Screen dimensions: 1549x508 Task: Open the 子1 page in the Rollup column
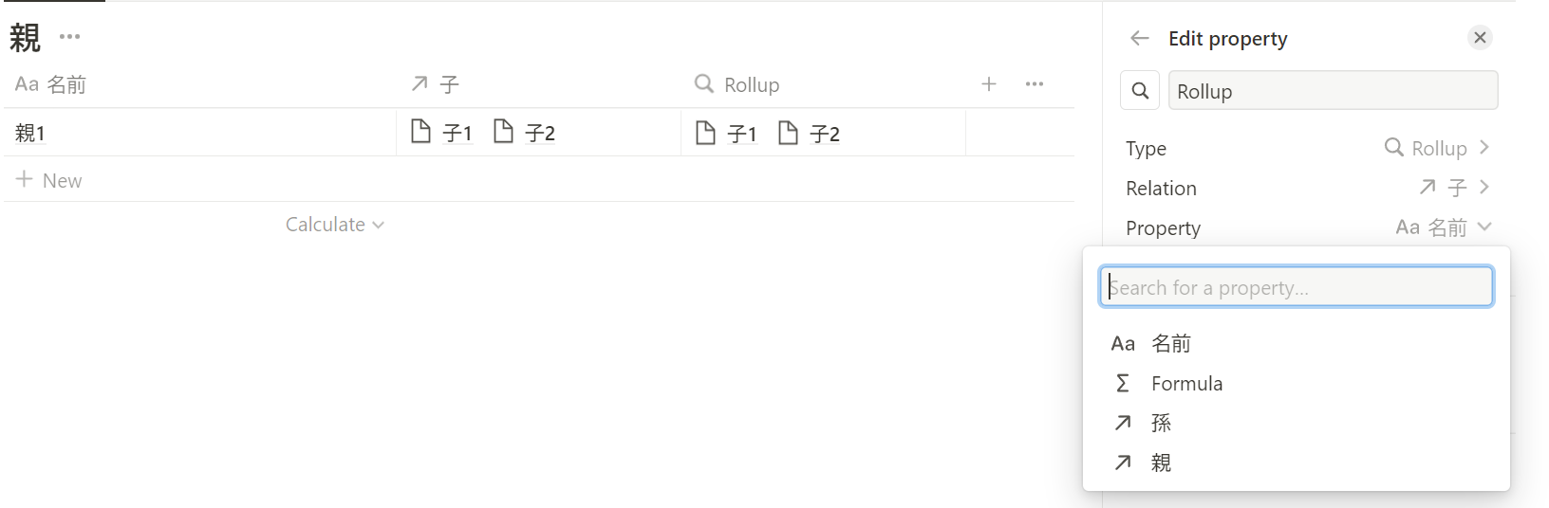point(727,134)
